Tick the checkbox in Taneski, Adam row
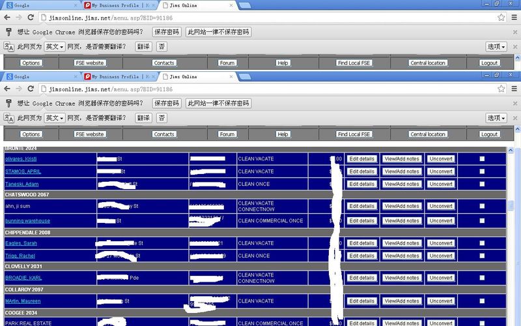Viewport: 521px width, 326px height. point(482,185)
